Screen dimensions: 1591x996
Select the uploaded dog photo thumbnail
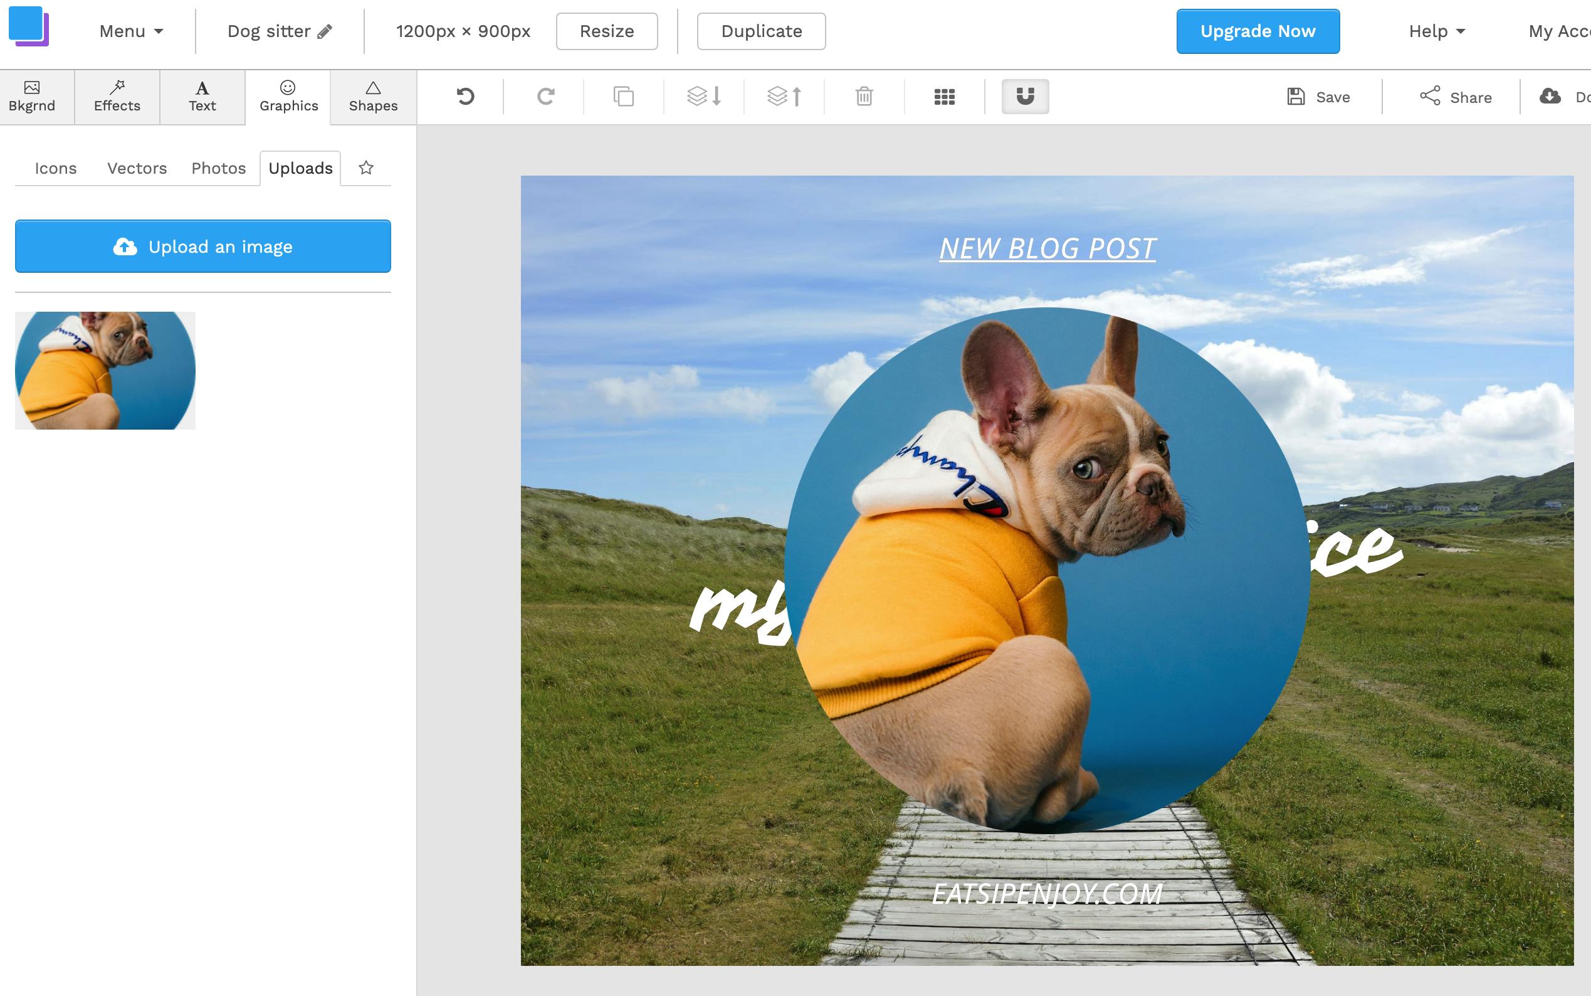(x=105, y=370)
